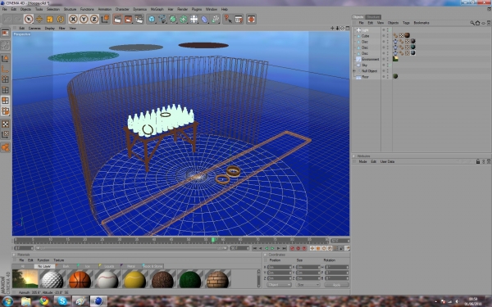Toggle visibility dots for the Floor object
The width and height of the screenshot is (492, 307).
[x=388, y=77]
